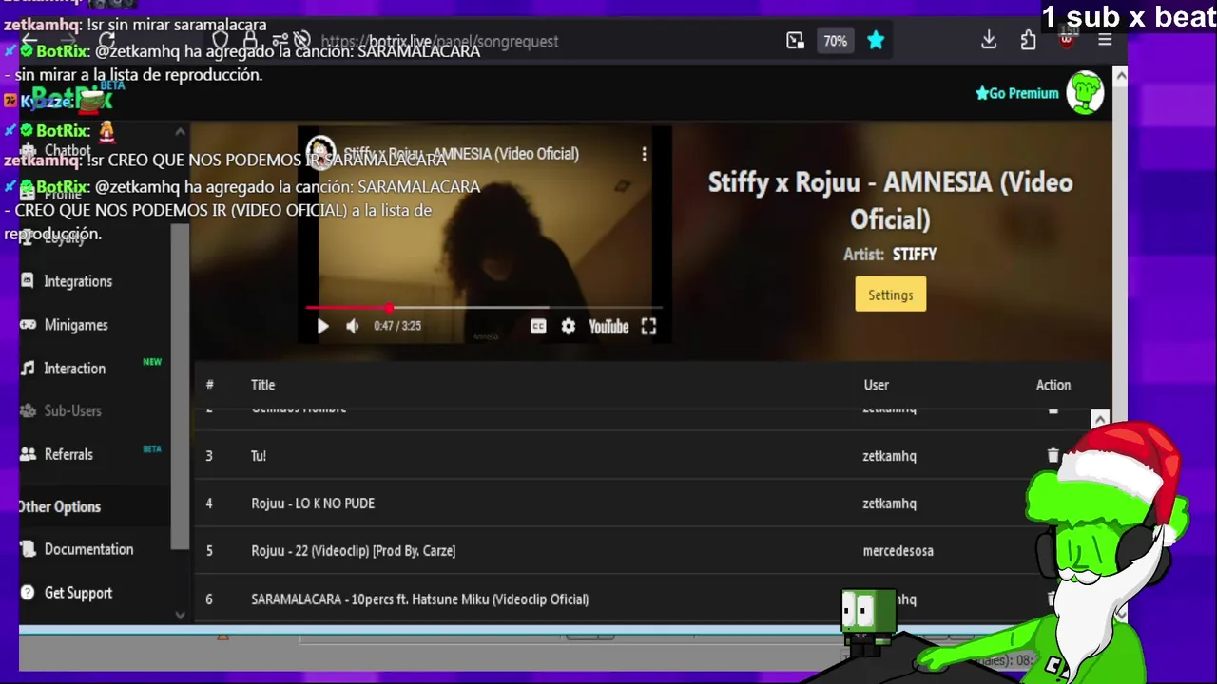Open the browser extensions puzzle icon
The width and height of the screenshot is (1217, 684).
pyautogui.click(x=1028, y=40)
